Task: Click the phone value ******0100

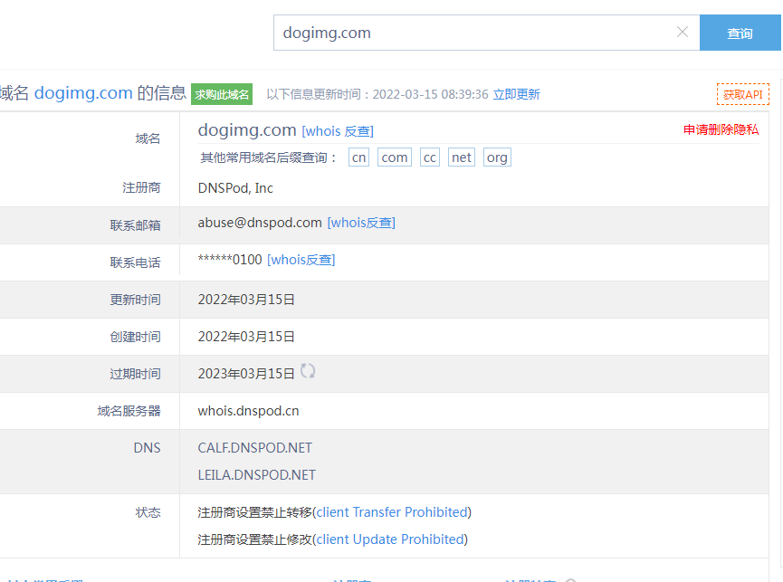Action: click(230, 260)
